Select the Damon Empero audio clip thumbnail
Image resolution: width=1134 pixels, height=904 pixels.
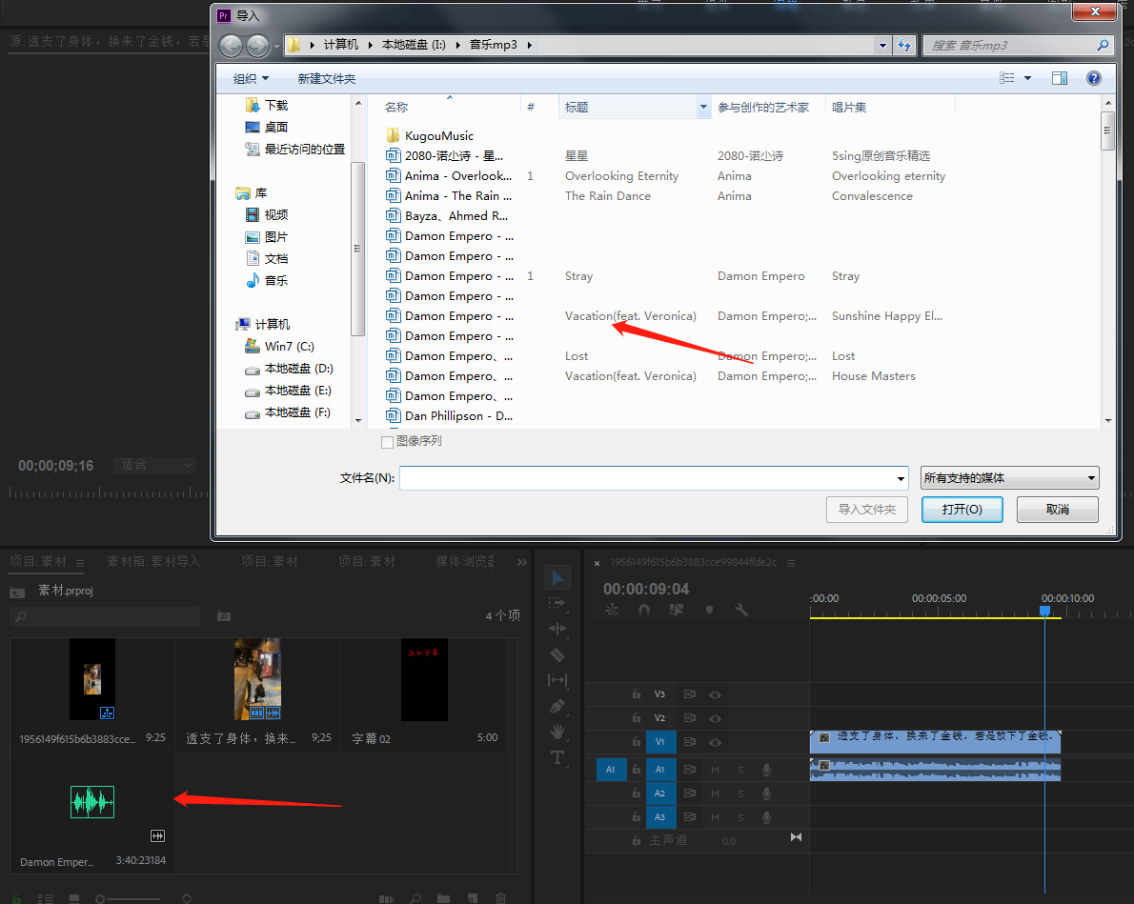coord(92,802)
